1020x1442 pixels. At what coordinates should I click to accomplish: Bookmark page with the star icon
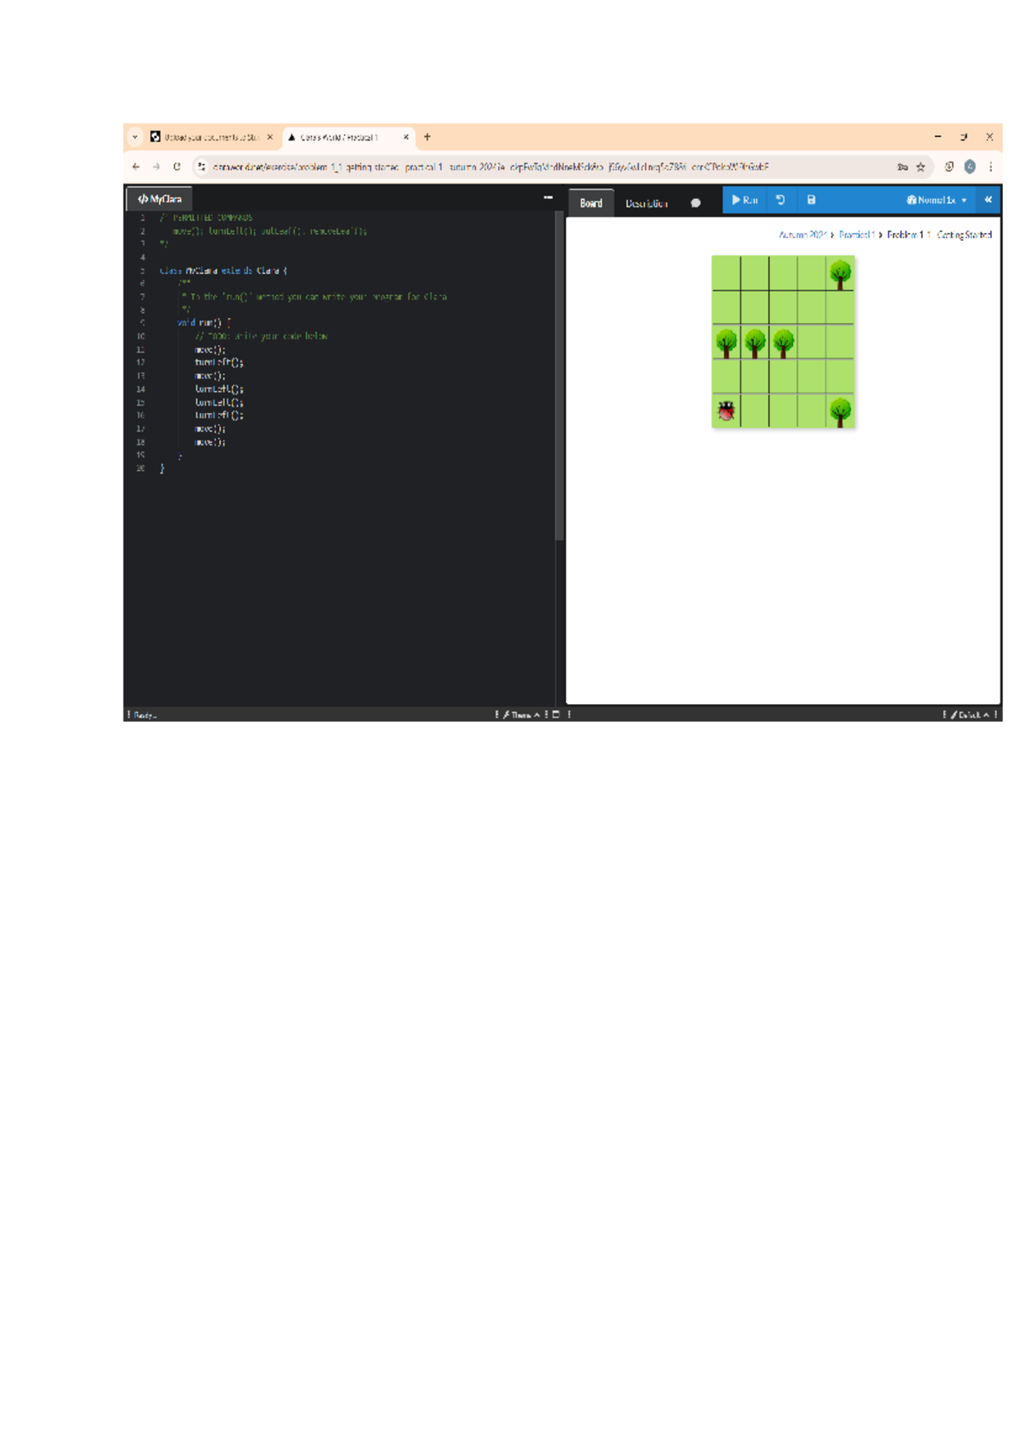[x=921, y=167]
